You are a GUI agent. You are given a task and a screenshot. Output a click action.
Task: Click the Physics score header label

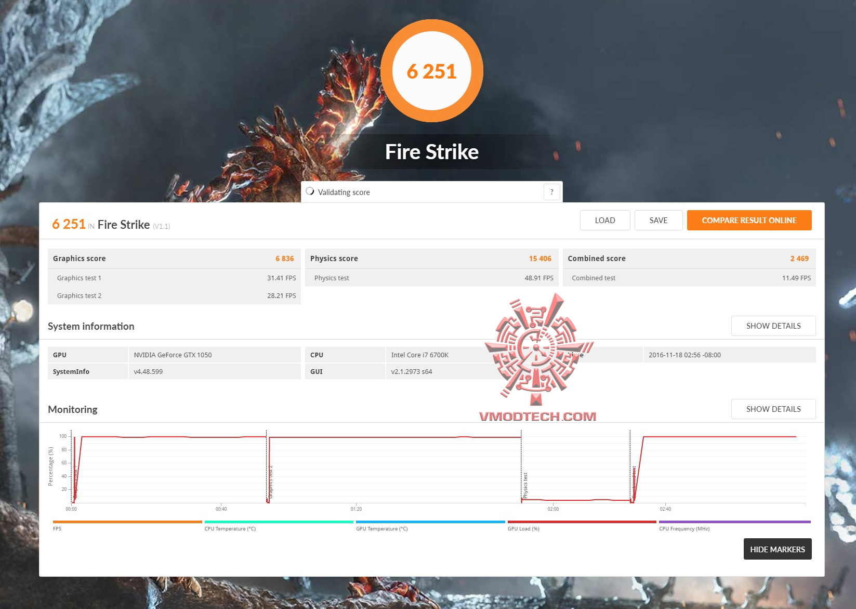[334, 258]
